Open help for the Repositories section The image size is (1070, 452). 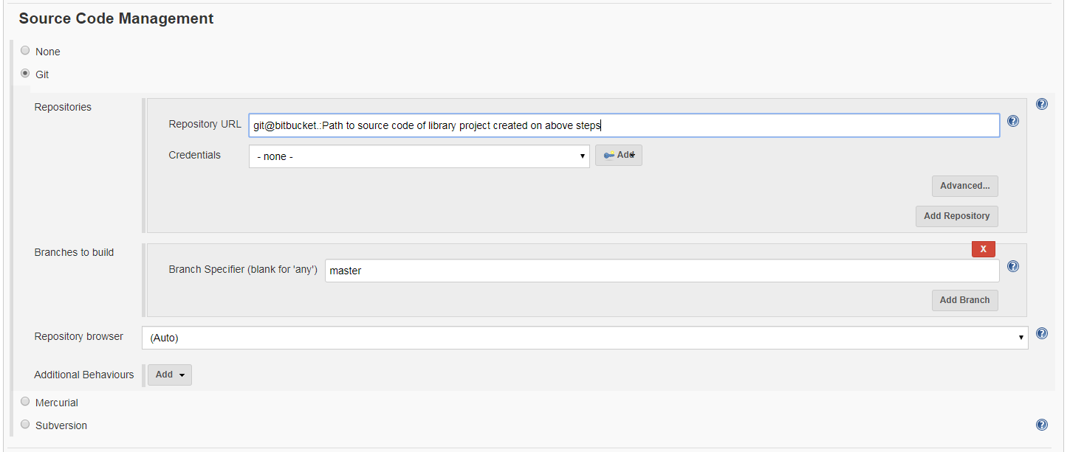pos(1041,104)
